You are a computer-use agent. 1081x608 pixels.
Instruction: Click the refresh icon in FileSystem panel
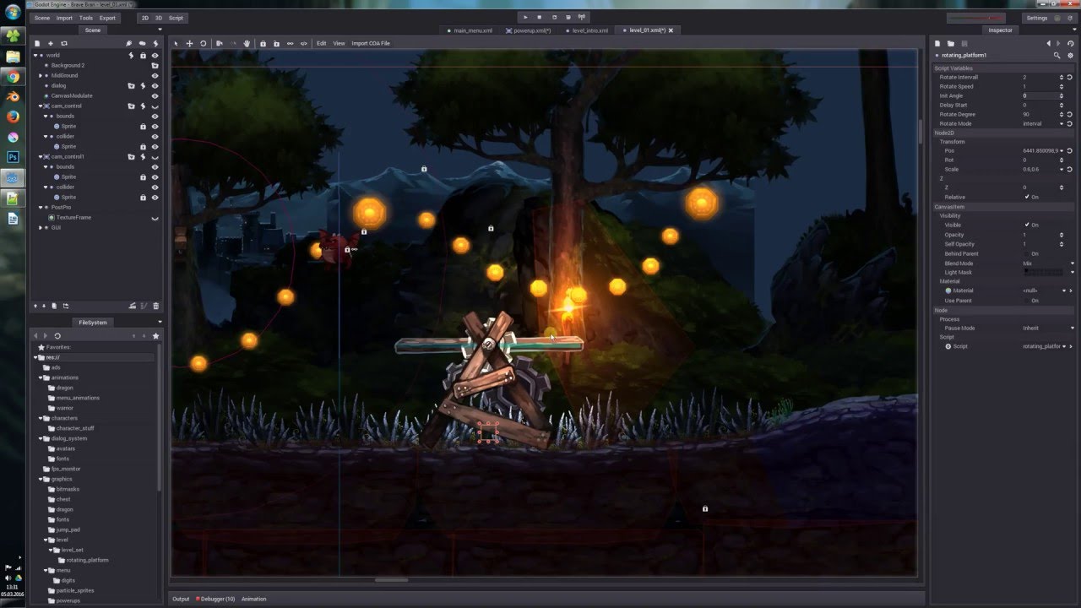(57, 336)
